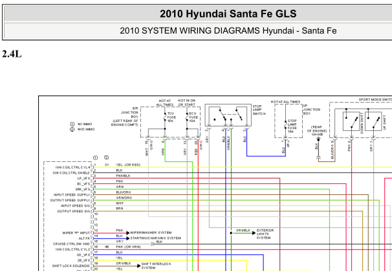Click the "INPUT SPEED SIG" pin label
Image resolution: width=392 pixels, height=271 pixels.
pyautogui.click(x=75, y=206)
